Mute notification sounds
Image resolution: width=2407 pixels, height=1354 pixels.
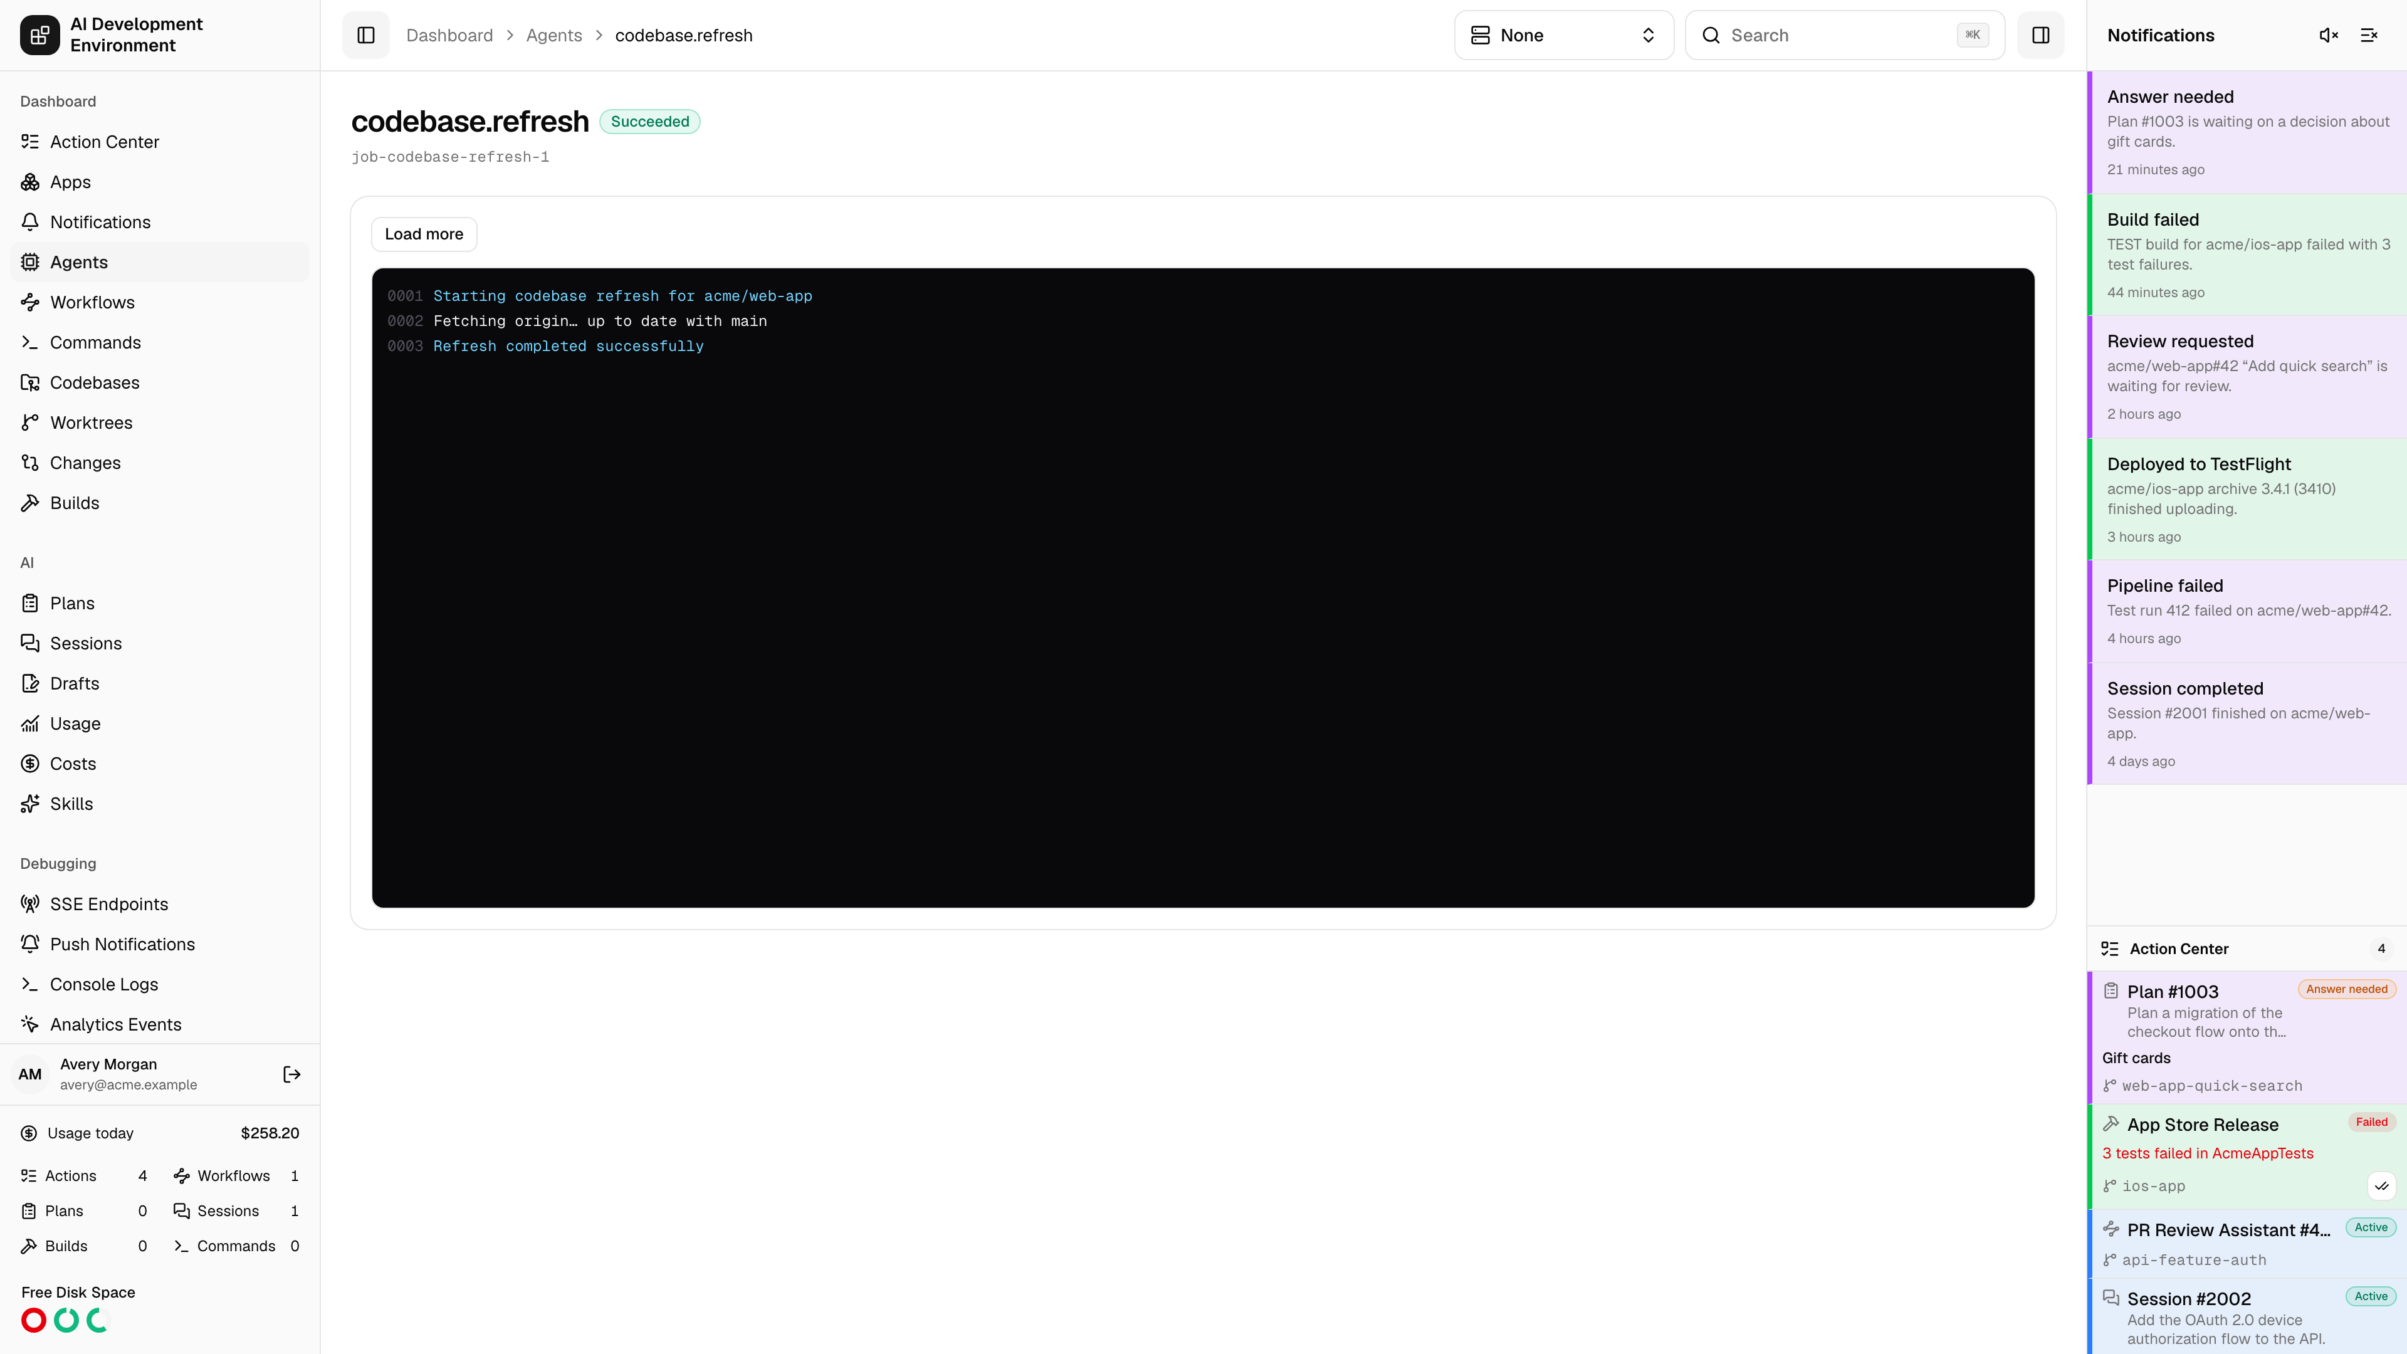[2329, 36]
